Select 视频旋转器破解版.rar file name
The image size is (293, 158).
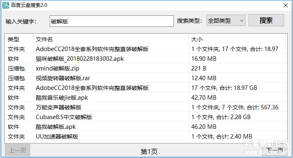coord(63,78)
